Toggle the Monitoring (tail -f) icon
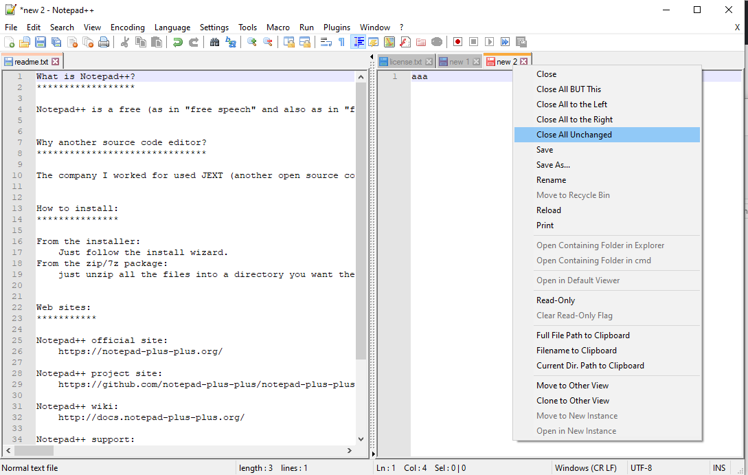The height and width of the screenshot is (475, 748). (436, 42)
